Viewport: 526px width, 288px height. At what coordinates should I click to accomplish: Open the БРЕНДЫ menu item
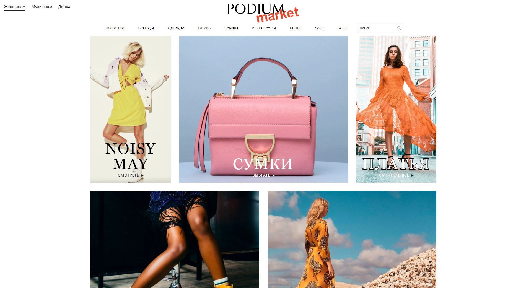click(x=146, y=28)
